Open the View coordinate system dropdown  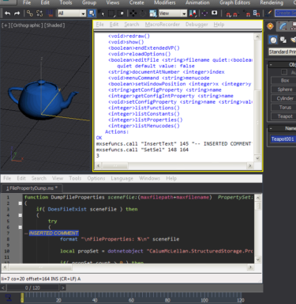(x=173, y=13)
